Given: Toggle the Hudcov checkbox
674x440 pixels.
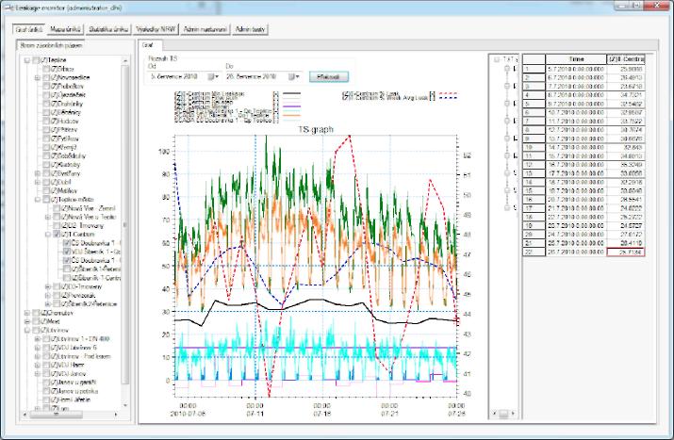Looking at the screenshot, I should [46, 122].
